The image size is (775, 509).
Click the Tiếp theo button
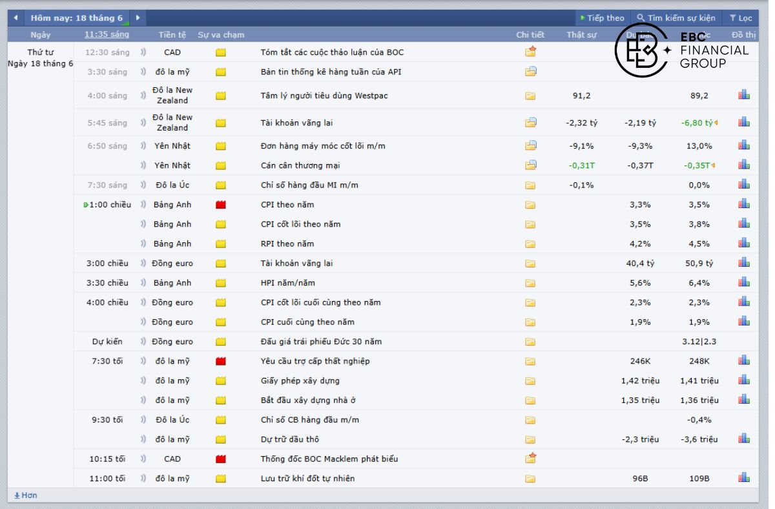tap(602, 18)
